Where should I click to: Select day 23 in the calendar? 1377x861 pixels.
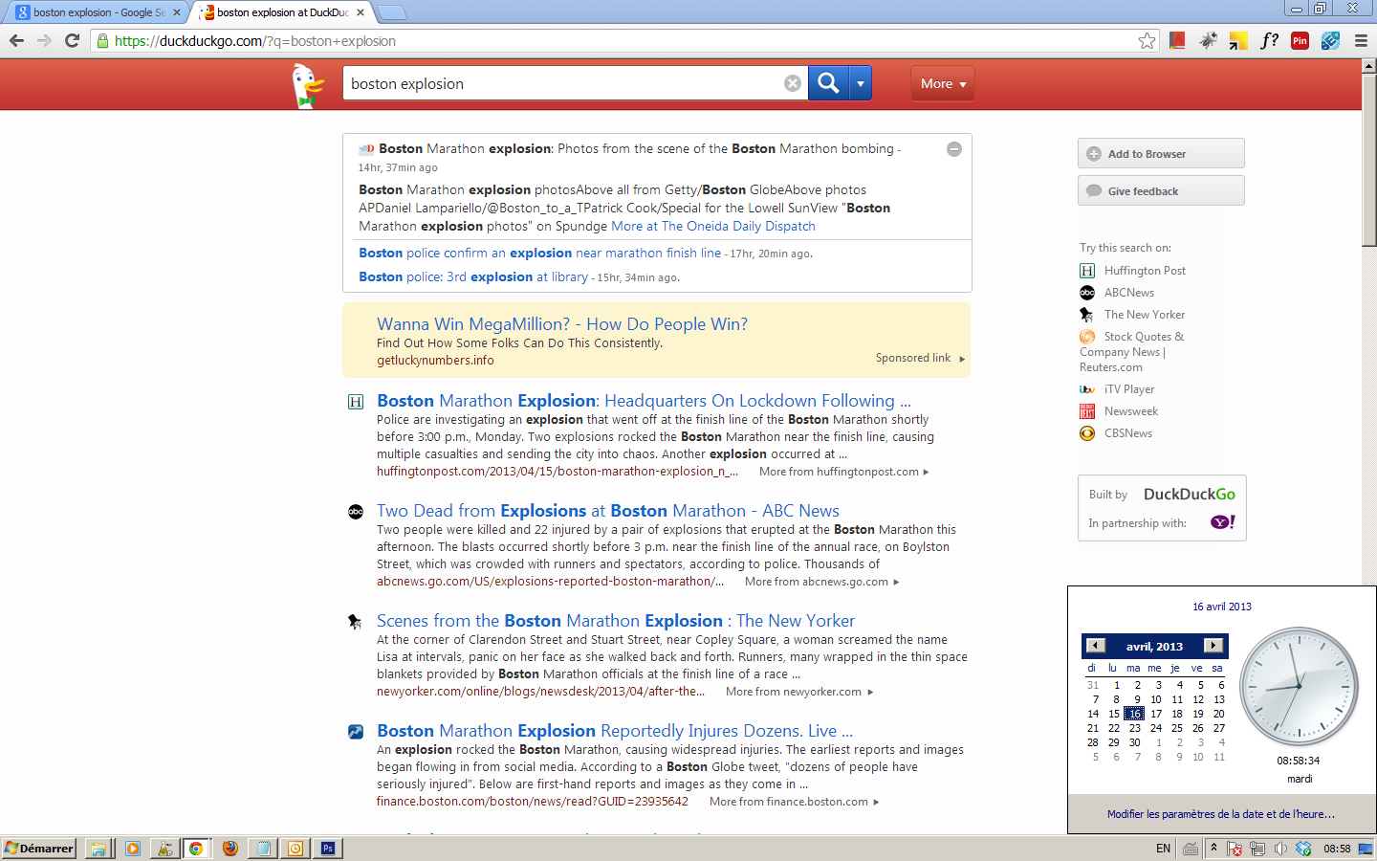click(1135, 728)
